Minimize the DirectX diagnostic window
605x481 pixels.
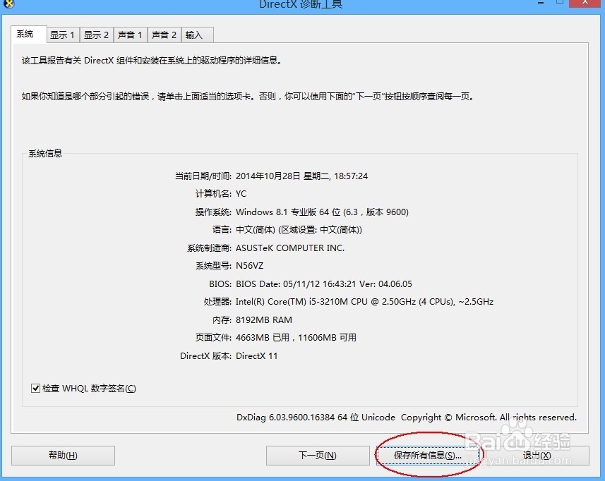(541, 3)
